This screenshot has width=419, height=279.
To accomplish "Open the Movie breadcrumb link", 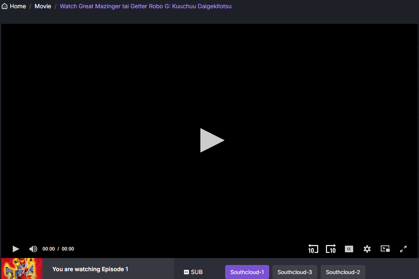I will [43, 6].
